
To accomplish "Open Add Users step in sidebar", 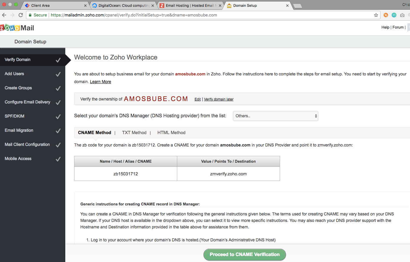I will 32,74.
